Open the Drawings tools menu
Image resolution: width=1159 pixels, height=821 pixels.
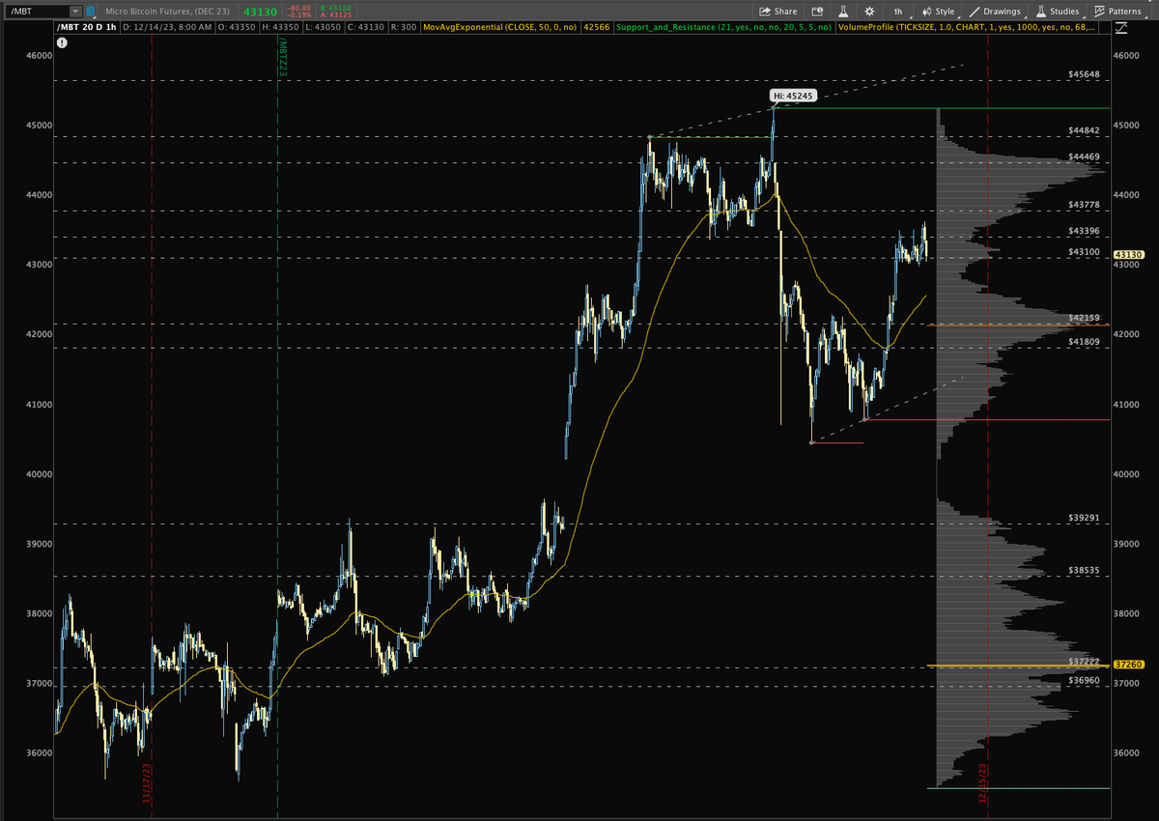(x=996, y=11)
